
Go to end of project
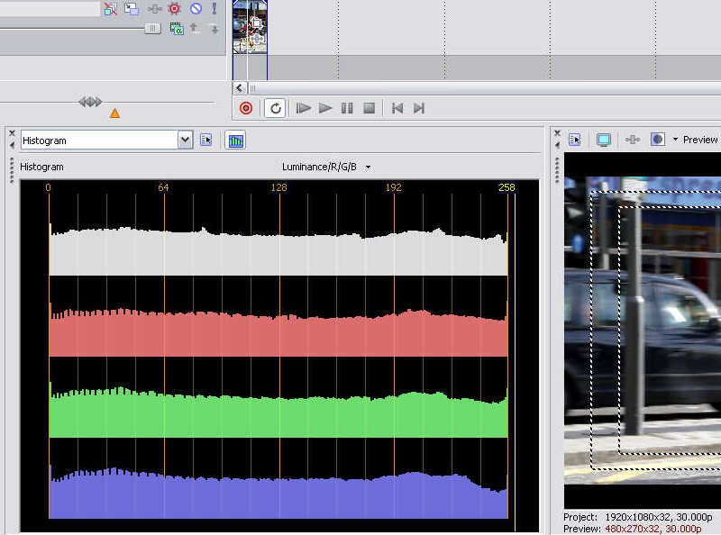419,108
